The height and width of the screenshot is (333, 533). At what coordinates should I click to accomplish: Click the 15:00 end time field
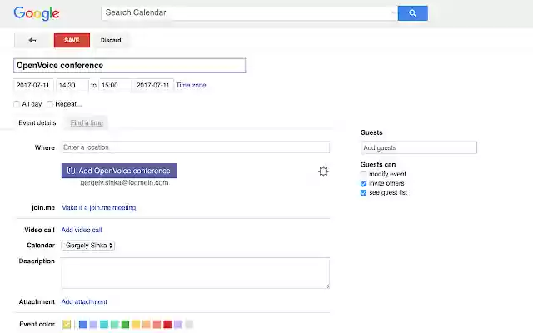tap(115, 85)
